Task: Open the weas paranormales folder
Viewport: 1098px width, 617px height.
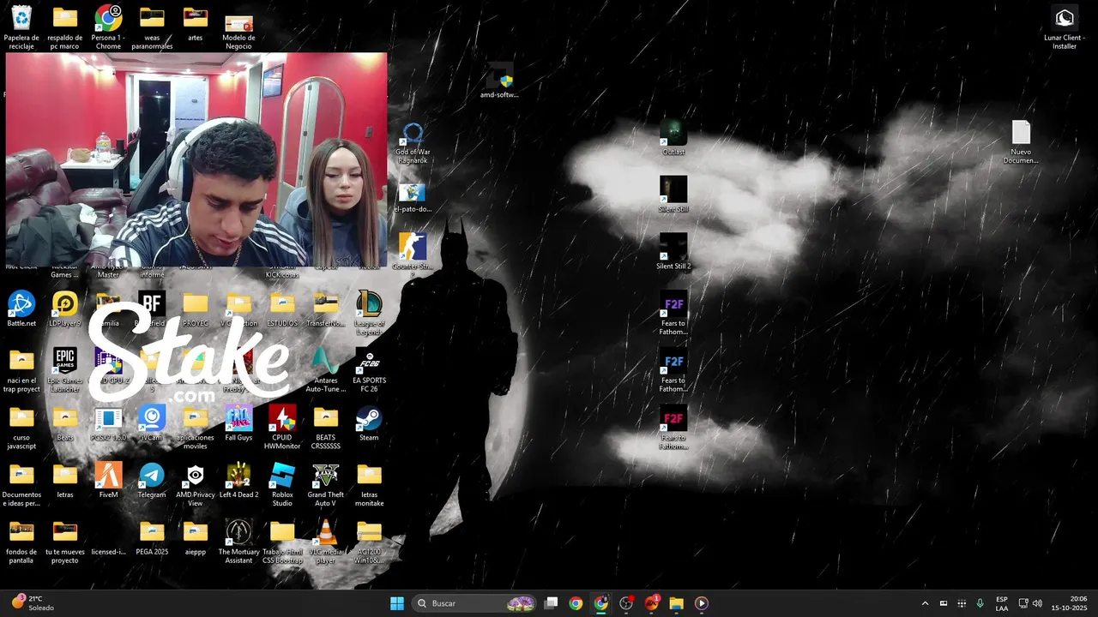Action: tap(152, 27)
